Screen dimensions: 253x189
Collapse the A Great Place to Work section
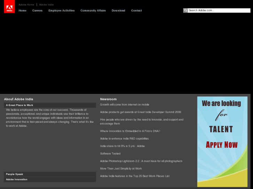tap(50, 105)
